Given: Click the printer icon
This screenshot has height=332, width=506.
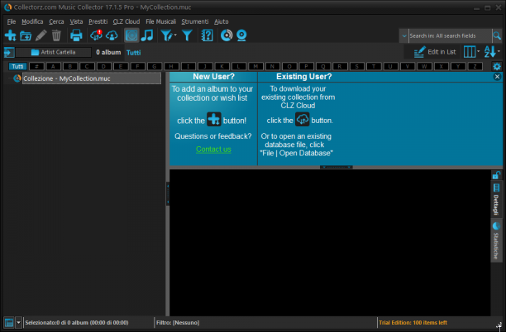Looking at the screenshot, I should point(76,36).
